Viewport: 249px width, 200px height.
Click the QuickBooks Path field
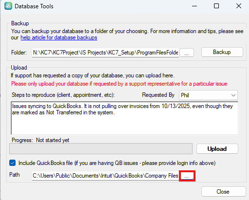coord(106,176)
